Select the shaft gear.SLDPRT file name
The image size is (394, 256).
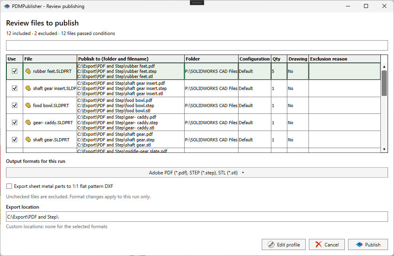[51, 140]
